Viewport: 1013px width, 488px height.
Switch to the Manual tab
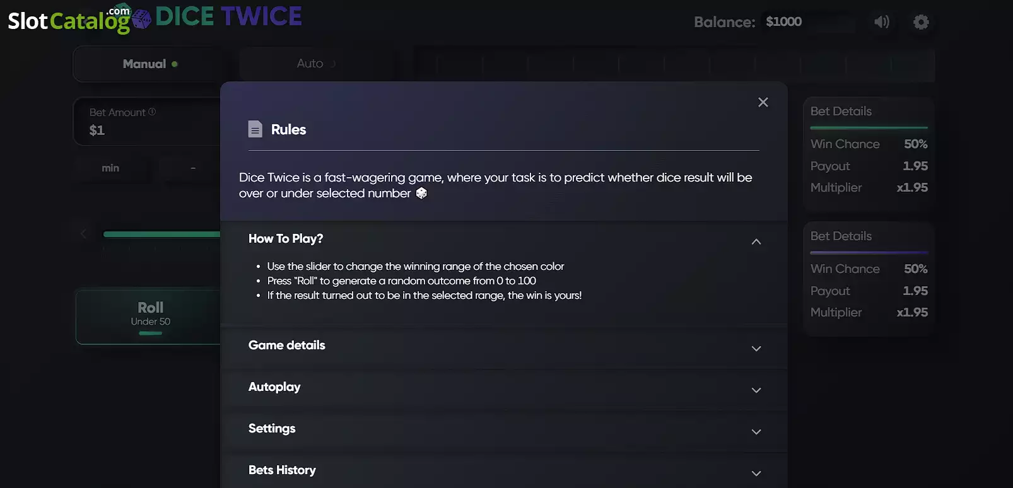click(150, 64)
